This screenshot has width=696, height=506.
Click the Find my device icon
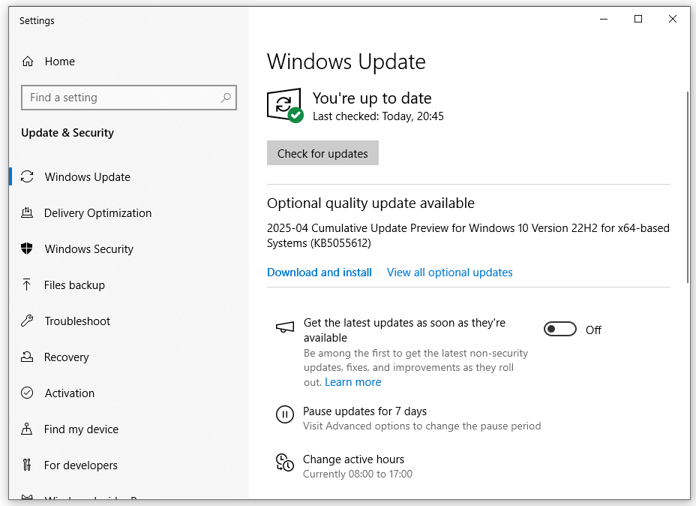click(x=27, y=429)
